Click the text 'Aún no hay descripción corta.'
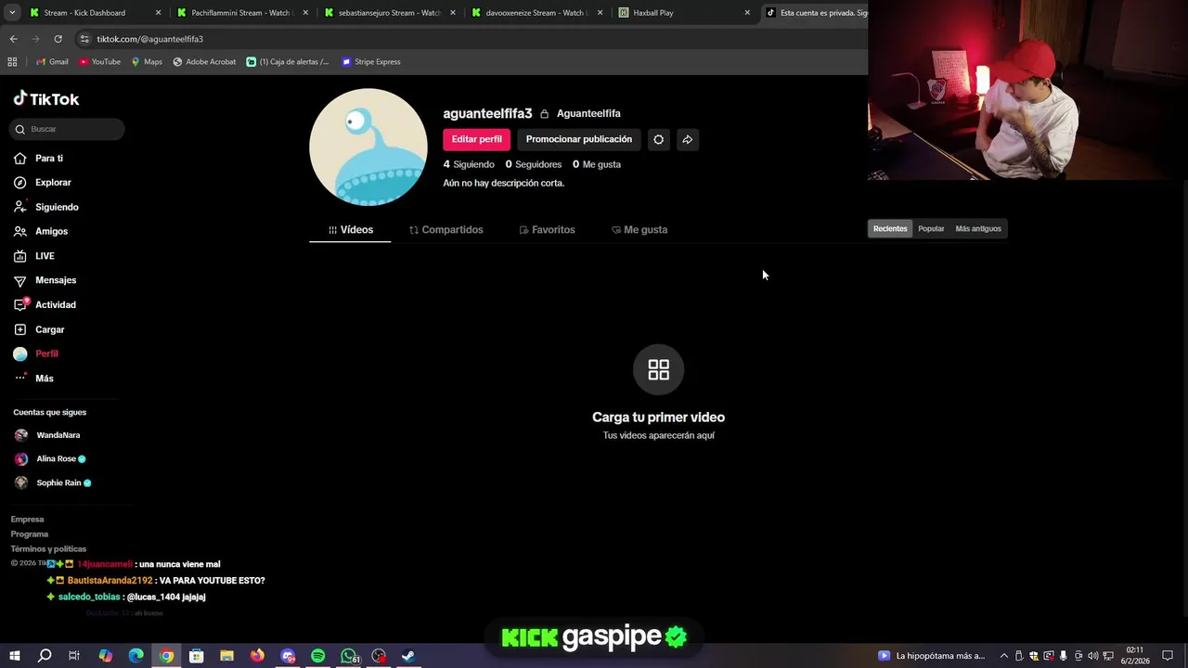This screenshot has height=668, width=1188. tap(504, 183)
